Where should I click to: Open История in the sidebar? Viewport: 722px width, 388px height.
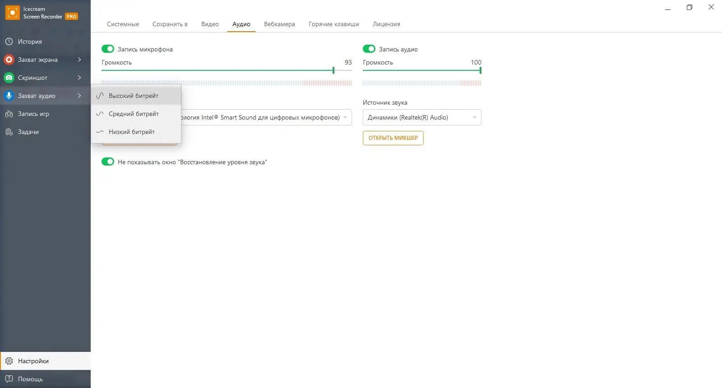pyautogui.click(x=45, y=42)
